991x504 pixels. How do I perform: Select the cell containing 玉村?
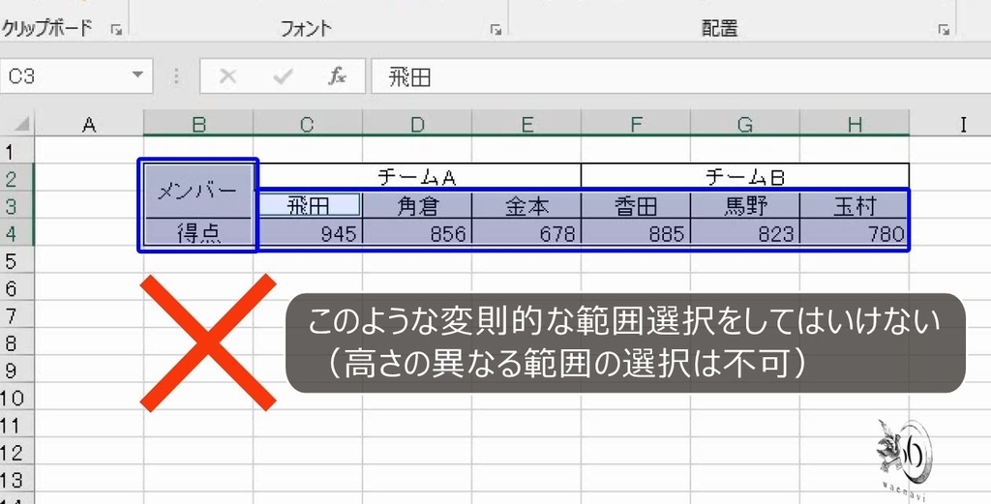coord(855,205)
